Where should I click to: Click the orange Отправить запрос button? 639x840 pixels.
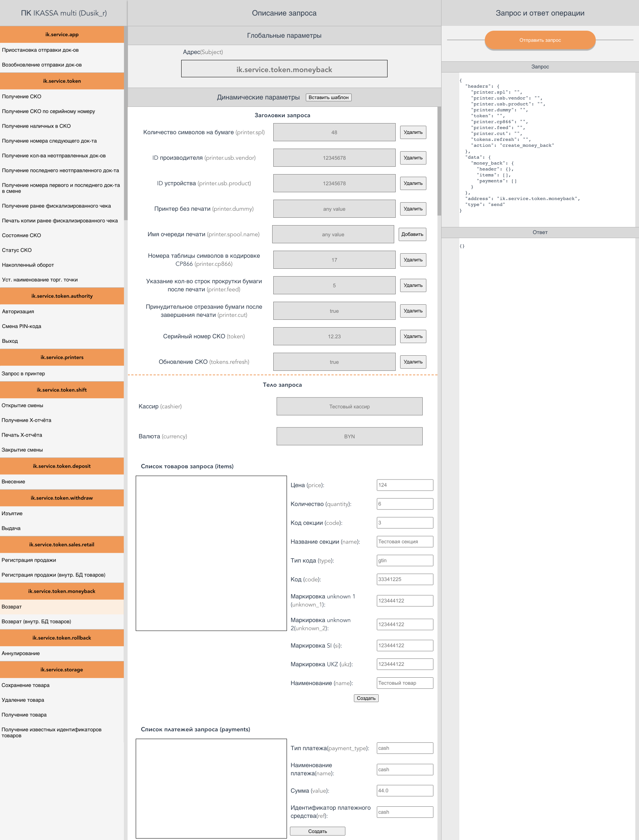click(x=540, y=40)
